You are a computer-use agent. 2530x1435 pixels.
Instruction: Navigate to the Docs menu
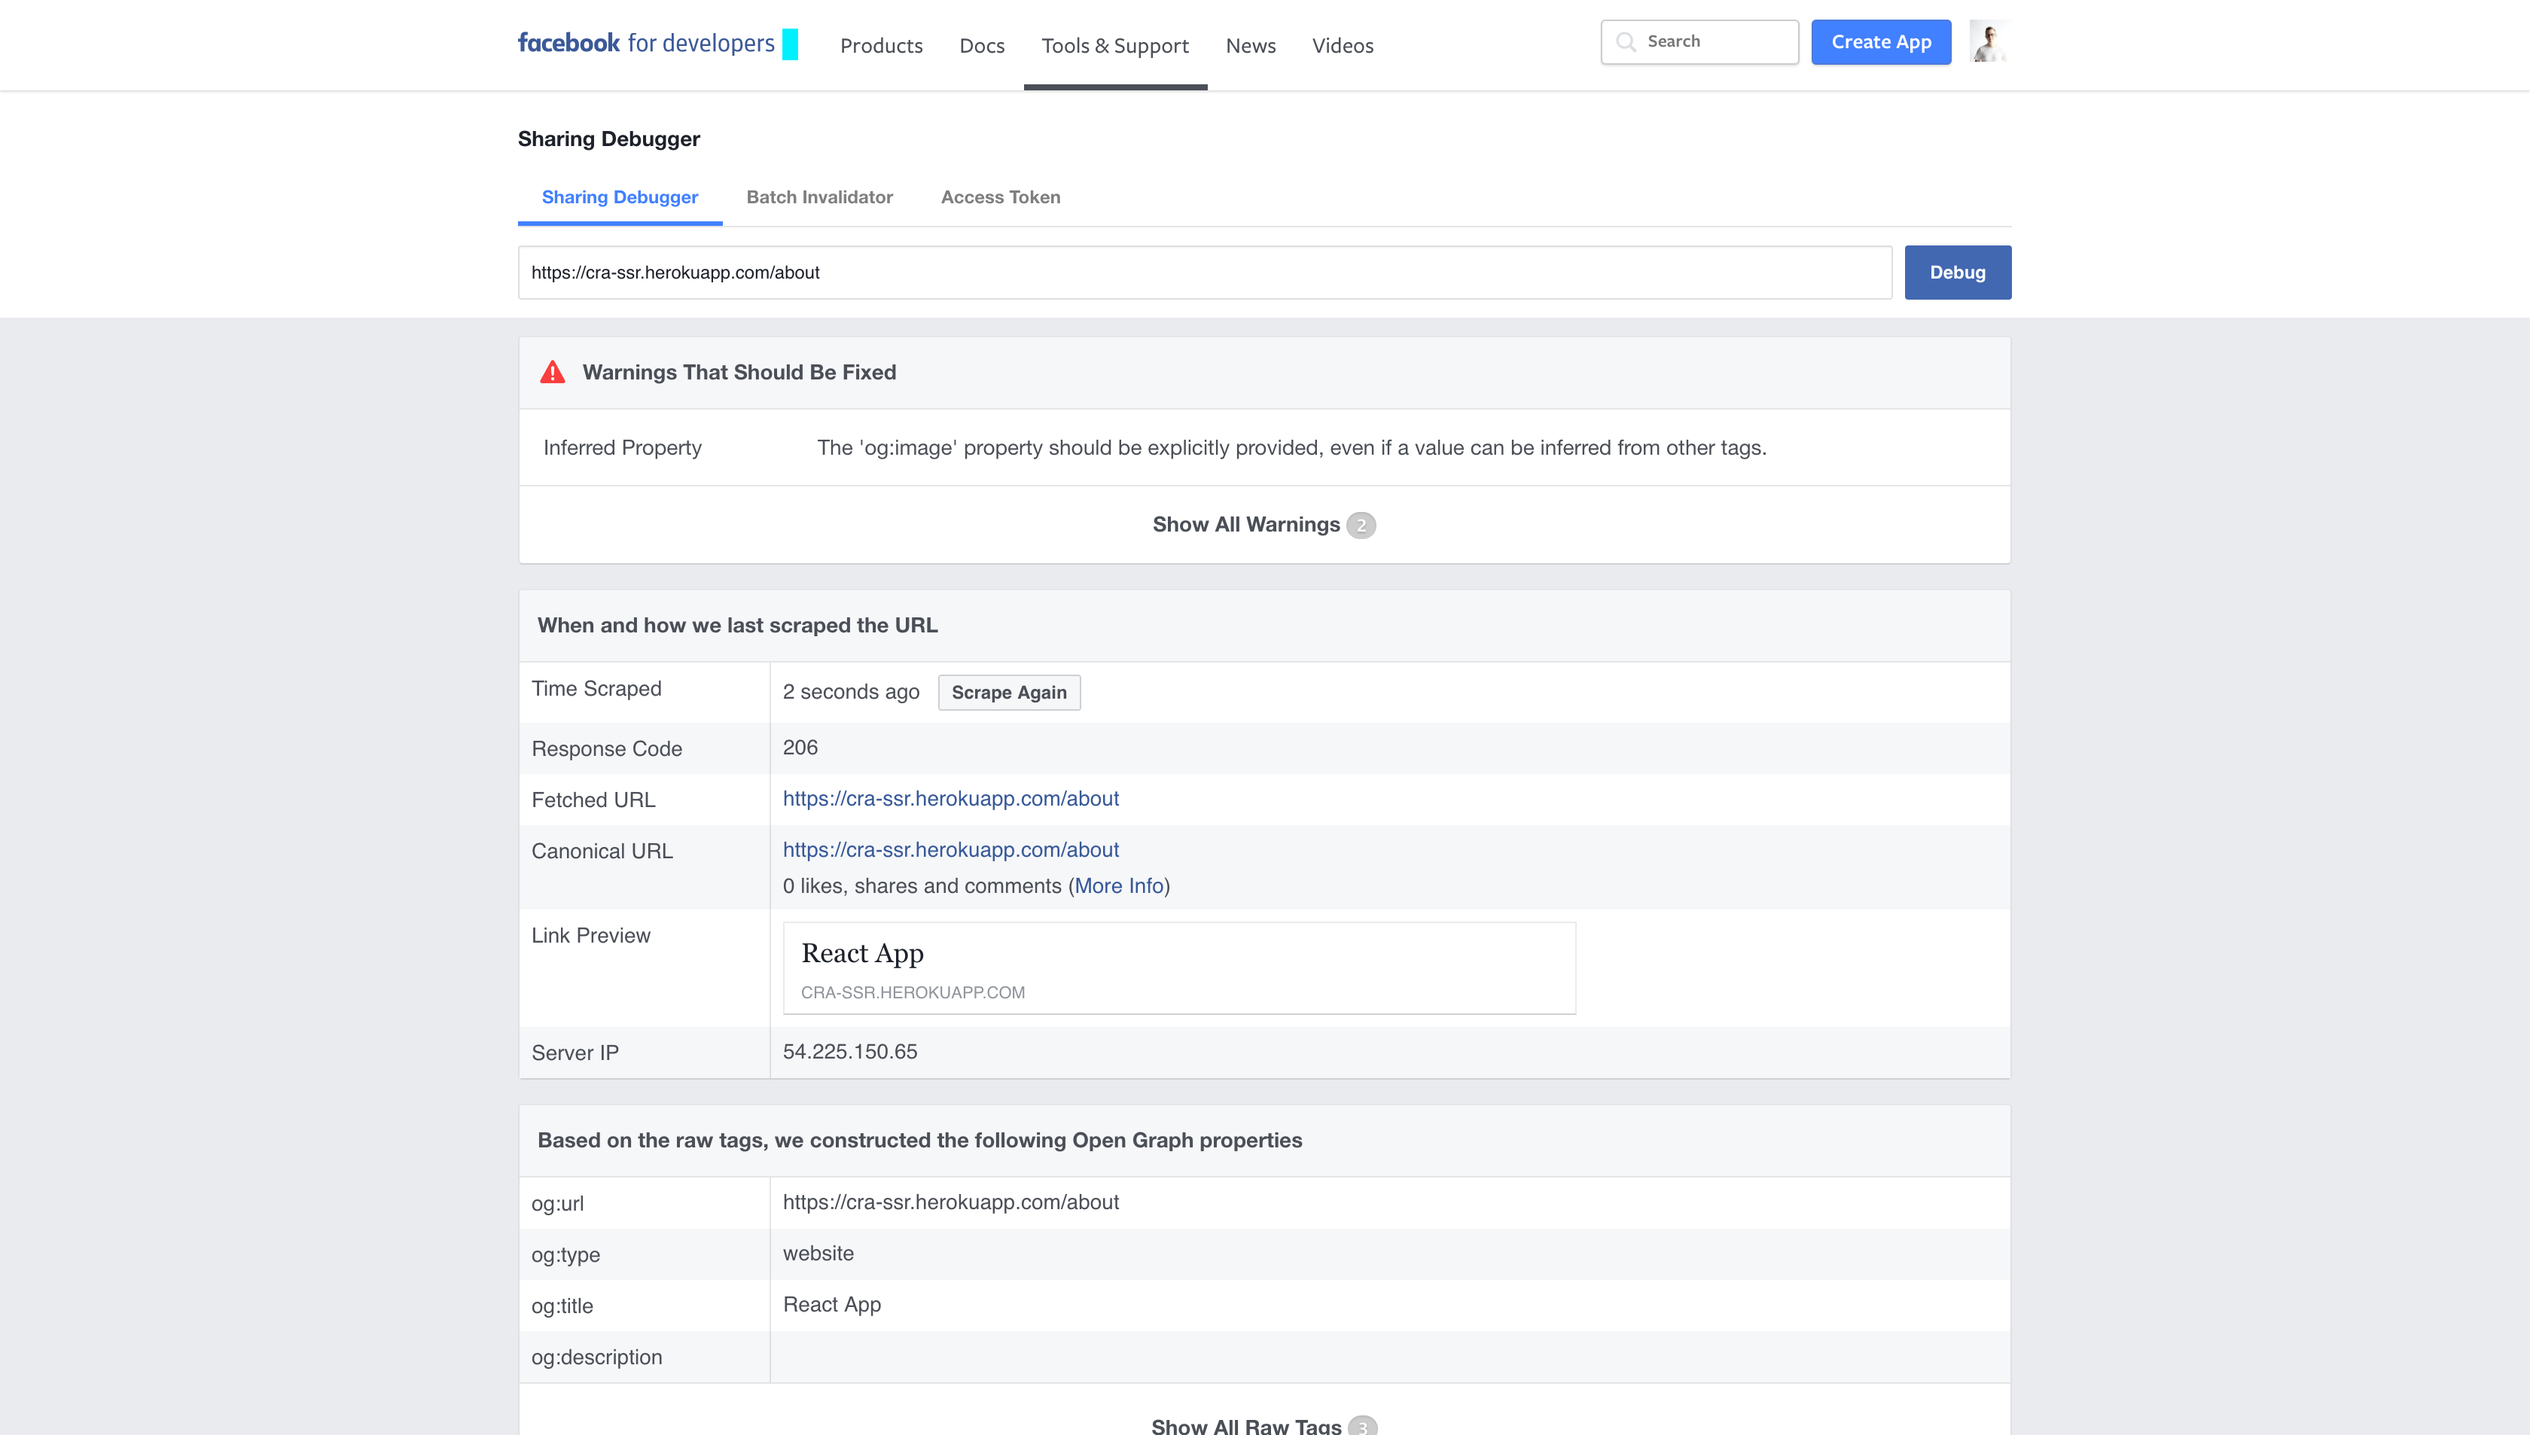click(980, 45)
